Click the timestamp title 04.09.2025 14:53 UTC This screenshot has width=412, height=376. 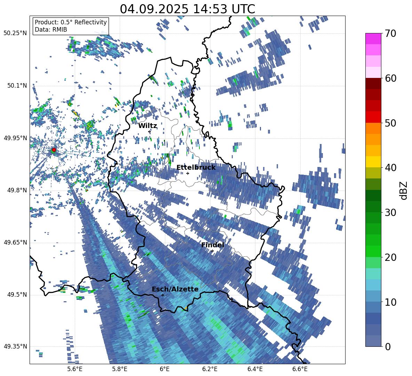(x=187, y=9)
